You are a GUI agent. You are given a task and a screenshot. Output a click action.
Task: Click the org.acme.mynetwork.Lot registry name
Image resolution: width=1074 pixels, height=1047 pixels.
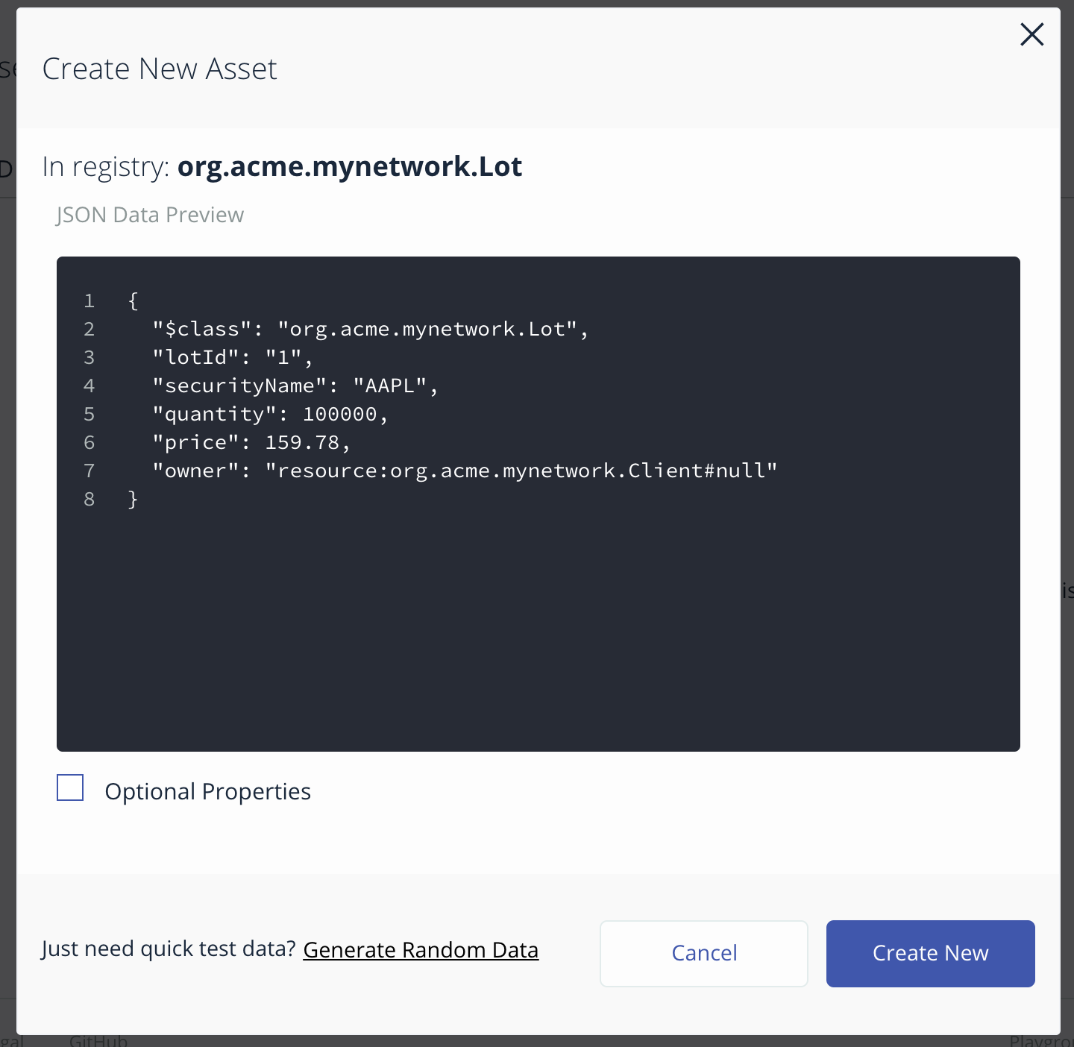point(349,166)
